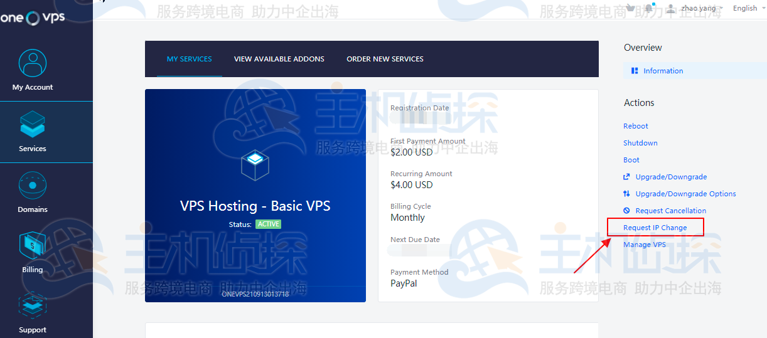Open the Manage VPS link

pyautogui.click(x=645, y=245)
